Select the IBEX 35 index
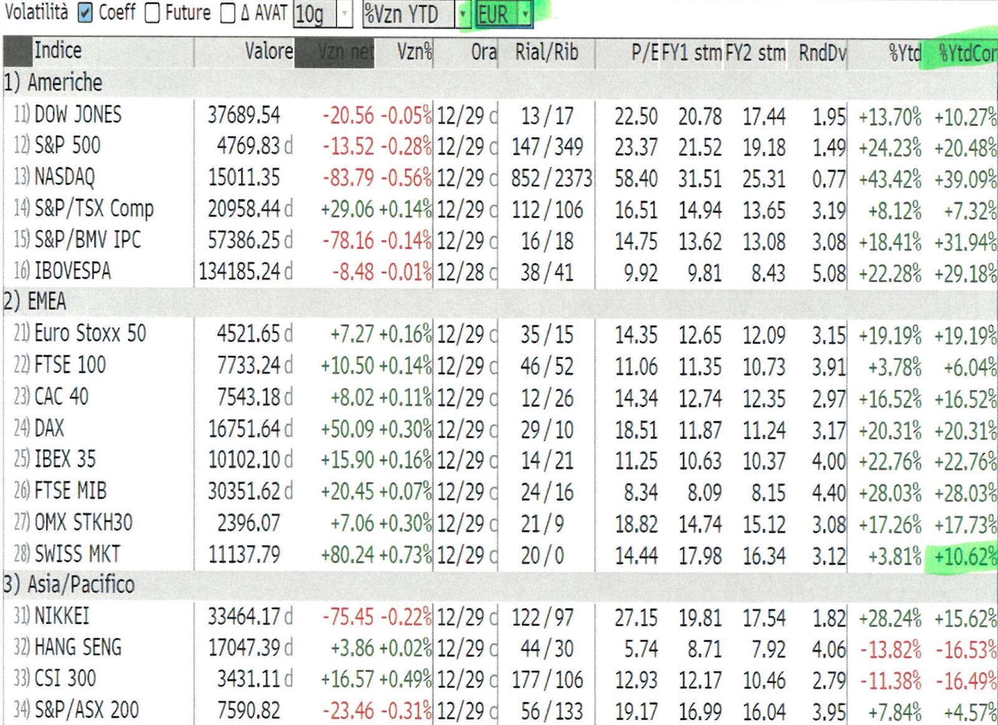The width and height of the screenshot is (998, 725). 65,459
